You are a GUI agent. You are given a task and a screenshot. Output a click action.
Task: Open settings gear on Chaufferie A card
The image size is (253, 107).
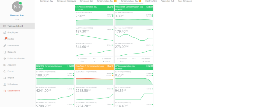tap(113, 66)
